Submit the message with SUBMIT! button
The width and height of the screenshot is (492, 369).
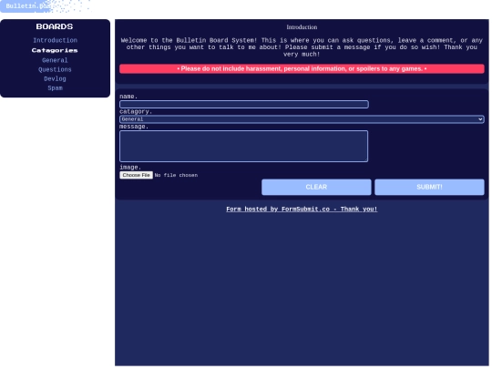click(x=429, y=187)
